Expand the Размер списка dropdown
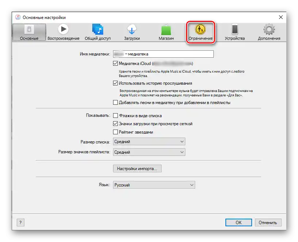Image resolution: width=298 pixels, height=242 pixels. pyautogui.click(x=149, y=142)
